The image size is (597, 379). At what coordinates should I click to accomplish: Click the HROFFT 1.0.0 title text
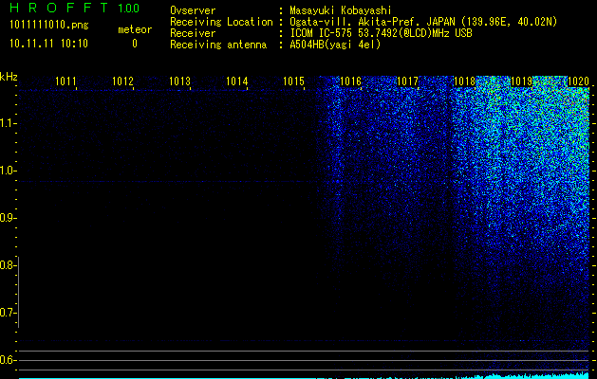[75, 8]
